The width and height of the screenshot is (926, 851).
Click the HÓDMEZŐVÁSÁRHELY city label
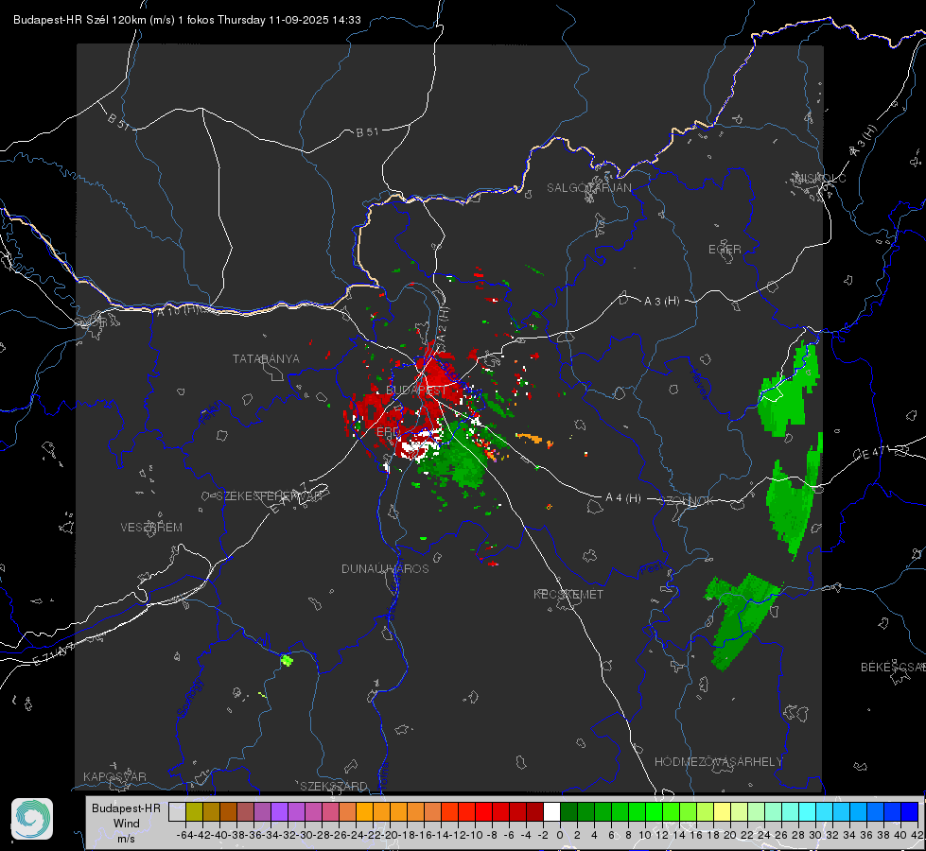click(x=718, y=762)
